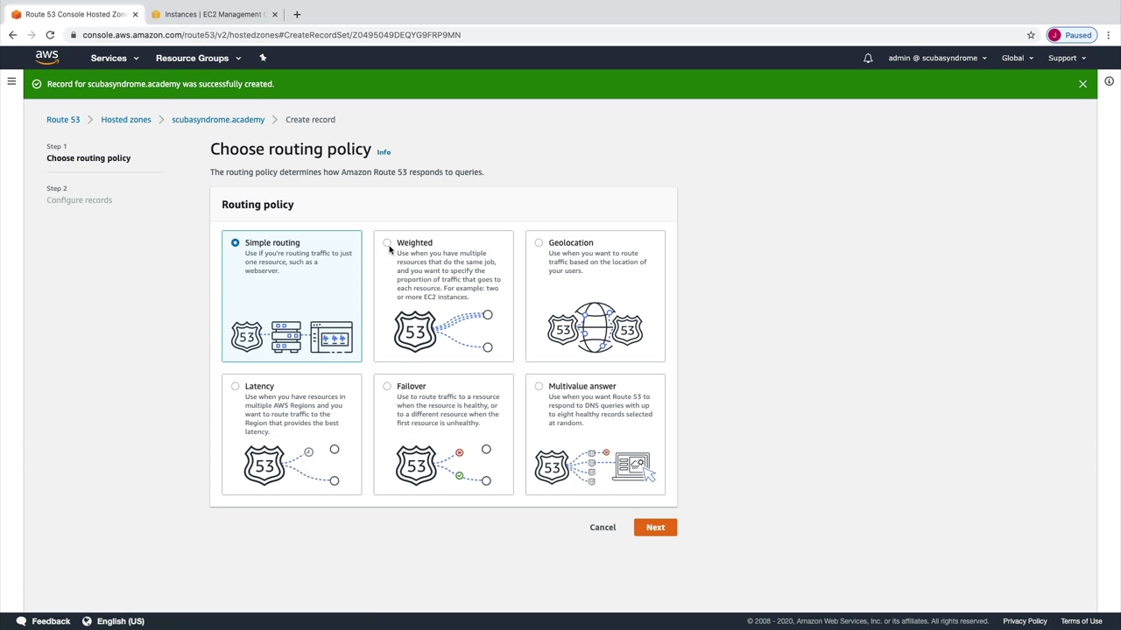Click the Create record breadcrumb text
The height and width of the screenshot is (630, 1121).
(310, 119)
